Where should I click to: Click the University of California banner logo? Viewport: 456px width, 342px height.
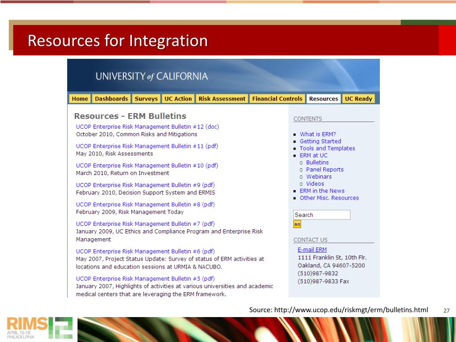point(151,77)
